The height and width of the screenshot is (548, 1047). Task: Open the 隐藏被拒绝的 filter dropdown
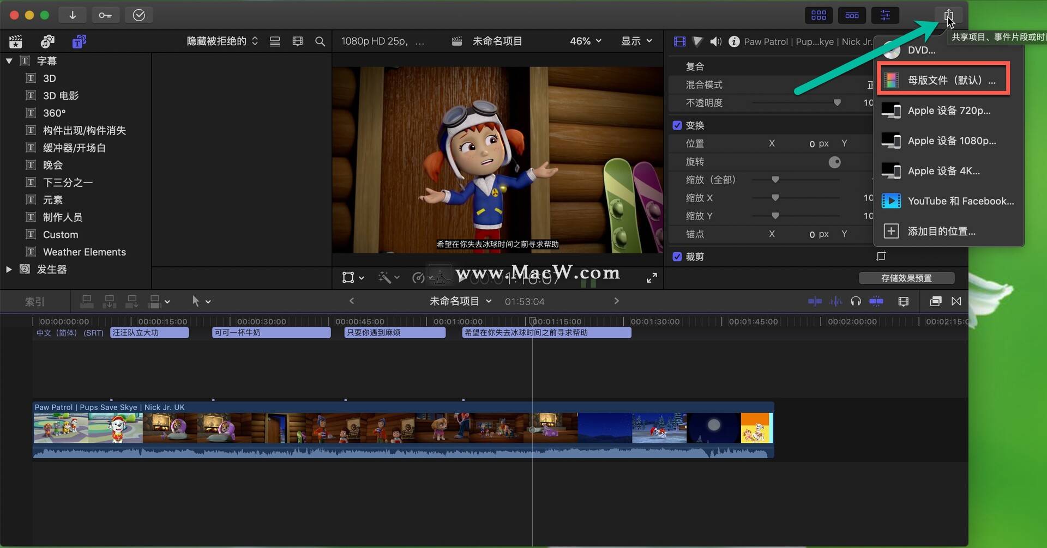tap(222, 41)
